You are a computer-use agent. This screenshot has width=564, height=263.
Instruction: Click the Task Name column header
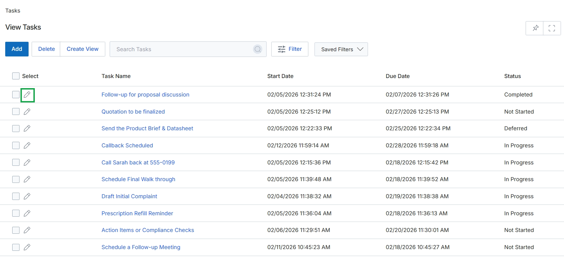pyautogui.click(x=116, y=76)
